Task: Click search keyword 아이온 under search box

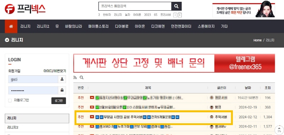Action: point(137,15)
